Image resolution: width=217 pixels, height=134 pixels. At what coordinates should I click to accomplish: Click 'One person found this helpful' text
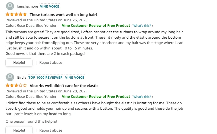coord(31,122)
